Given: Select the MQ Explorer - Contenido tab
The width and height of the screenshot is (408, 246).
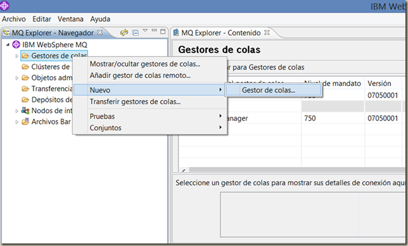Looking at the screenshot, I should pos(221,33).
